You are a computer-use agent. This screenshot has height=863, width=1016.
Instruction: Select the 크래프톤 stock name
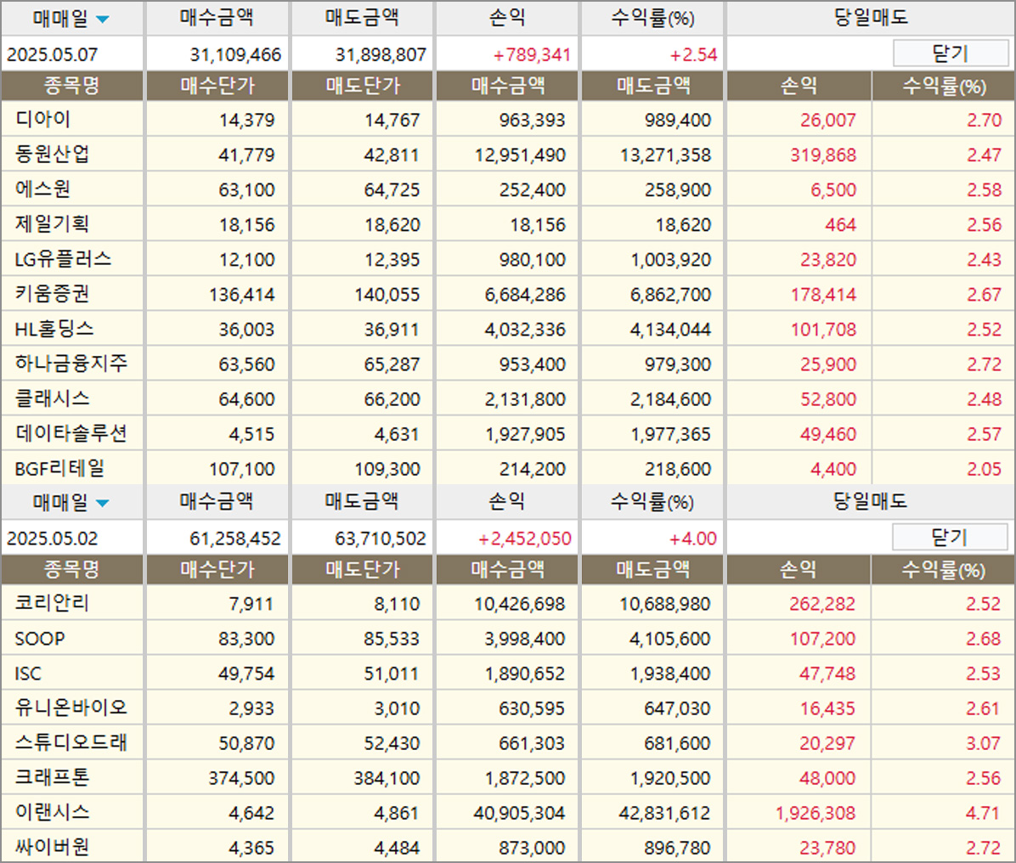point(52,777)
